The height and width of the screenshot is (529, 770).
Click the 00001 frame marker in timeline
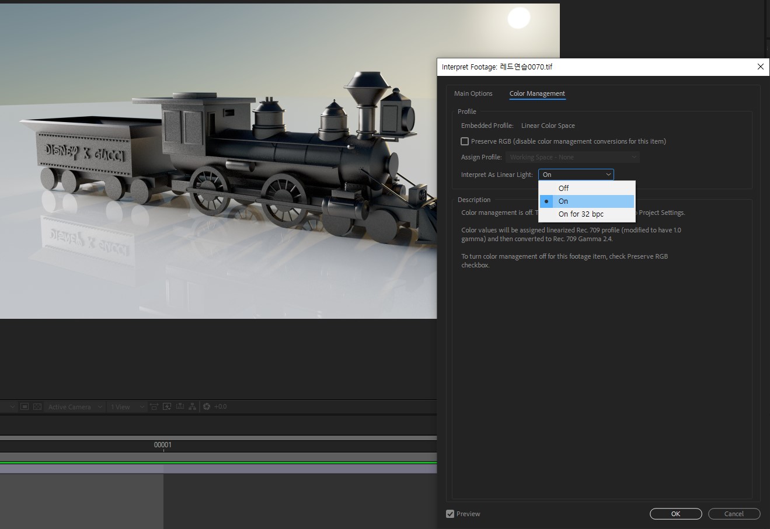point(163,445)
